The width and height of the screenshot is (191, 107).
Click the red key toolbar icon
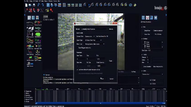[x=52, y=10]
